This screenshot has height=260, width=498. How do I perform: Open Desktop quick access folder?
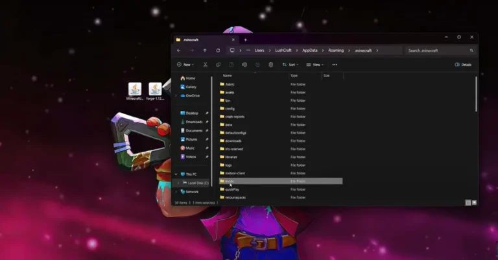click(189, 113)
